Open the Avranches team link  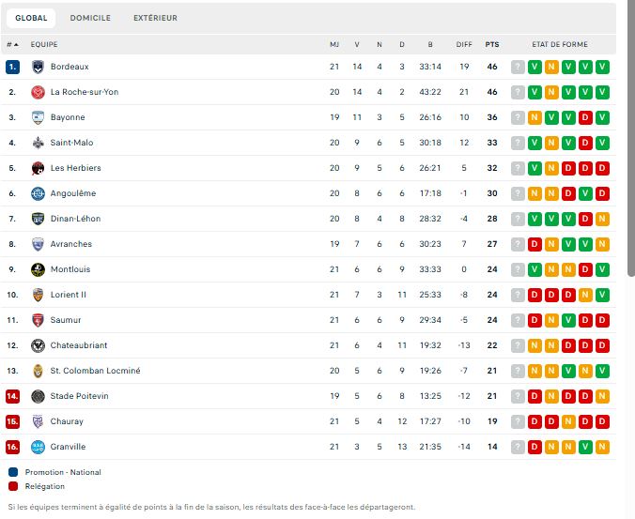pos(71,244)
